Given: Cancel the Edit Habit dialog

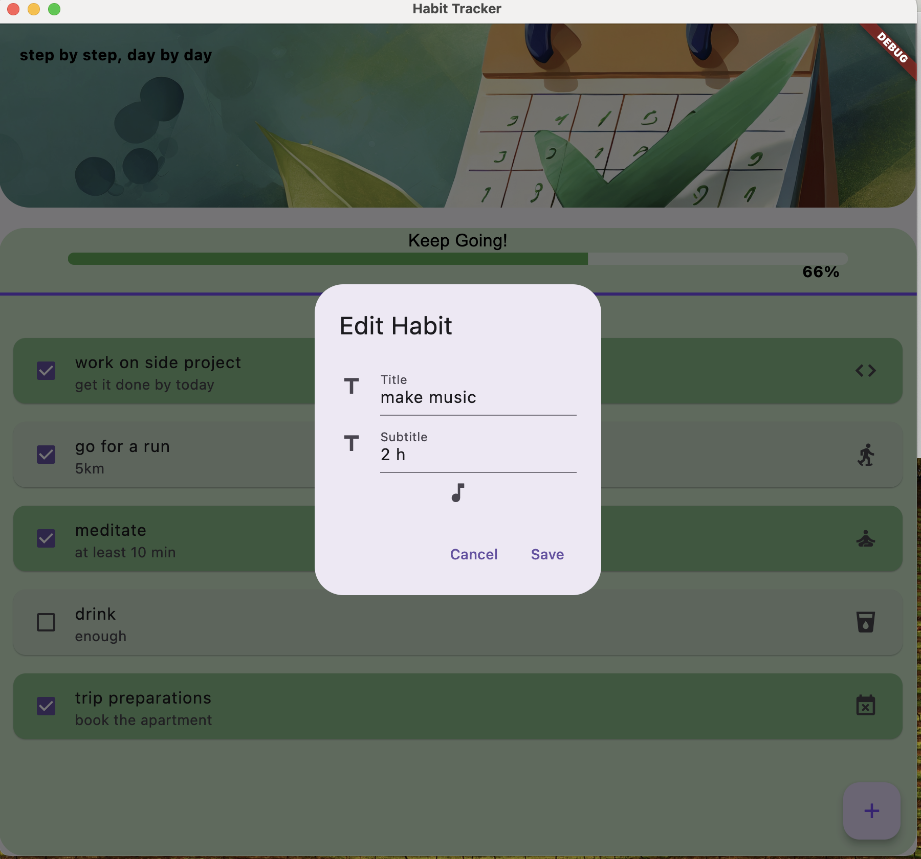Looking at the screenshot, I should 473,554.
